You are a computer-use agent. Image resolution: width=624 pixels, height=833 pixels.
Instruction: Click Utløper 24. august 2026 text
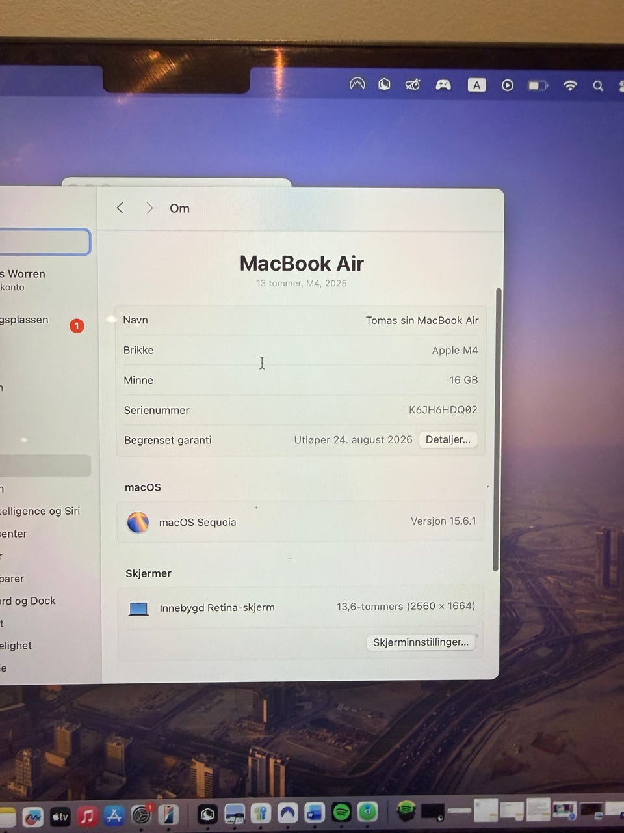(353, 440)
